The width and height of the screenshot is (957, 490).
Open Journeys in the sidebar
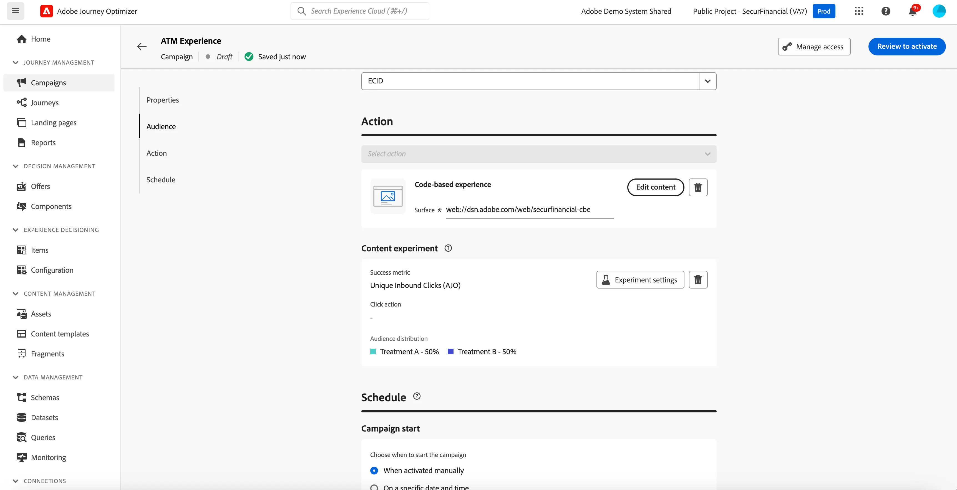tap(59, 103)
